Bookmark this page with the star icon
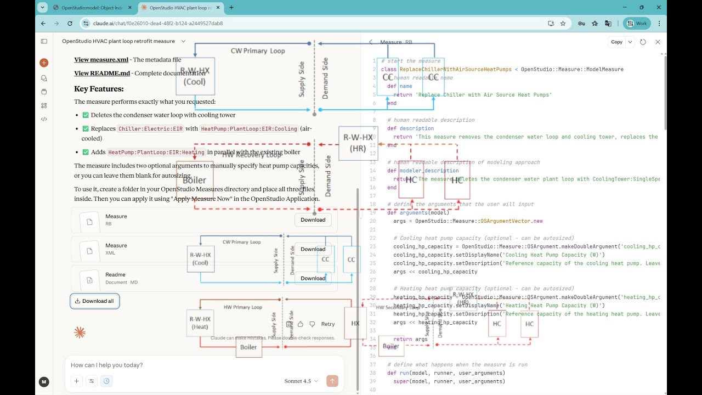 click(x=563, y=24)
